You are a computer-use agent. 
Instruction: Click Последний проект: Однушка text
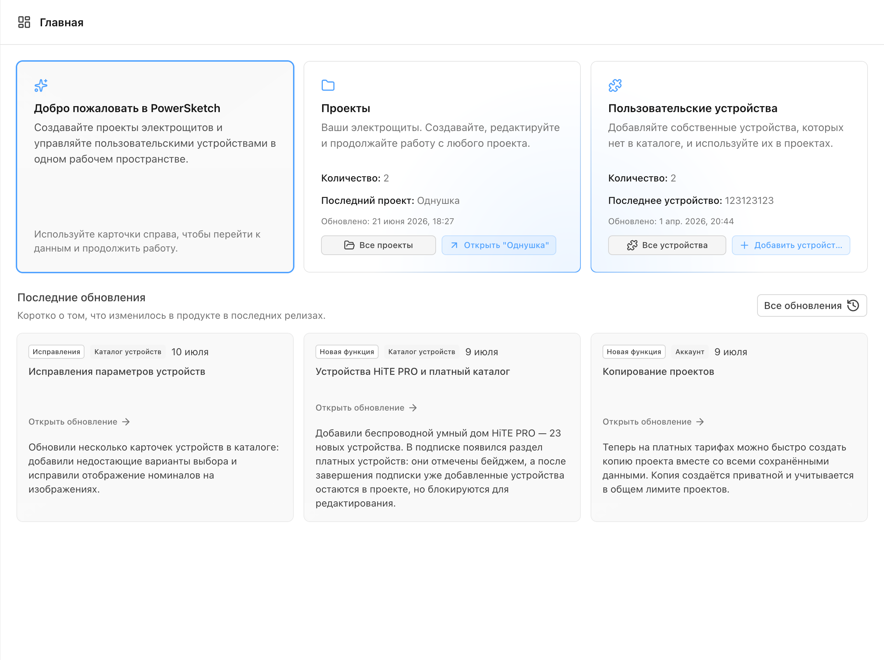coord(390,200)
